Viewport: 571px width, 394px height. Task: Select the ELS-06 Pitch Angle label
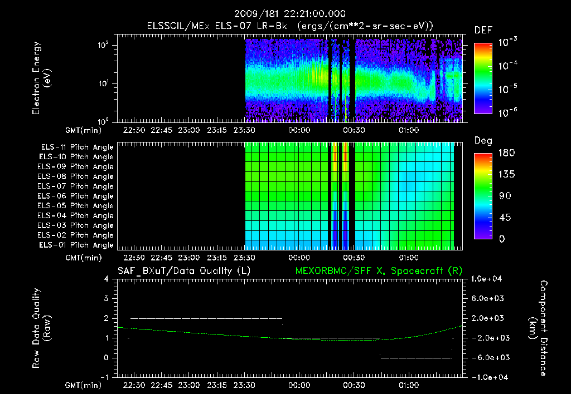click(75, 196)
